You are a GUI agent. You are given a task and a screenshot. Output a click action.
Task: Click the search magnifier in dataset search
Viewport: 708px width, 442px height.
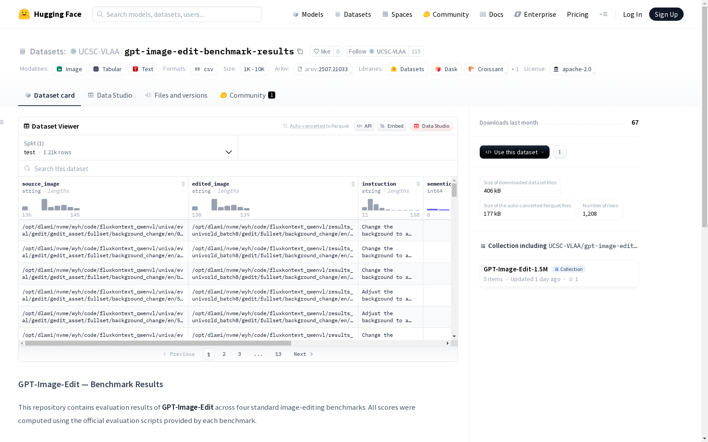(27, 168)
